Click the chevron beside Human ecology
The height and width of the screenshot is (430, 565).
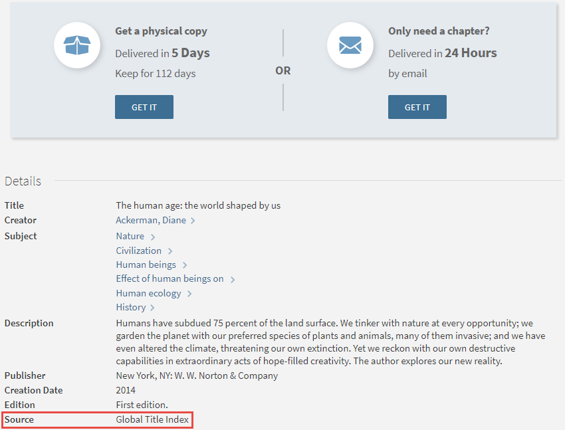click(x=189, y=294)
